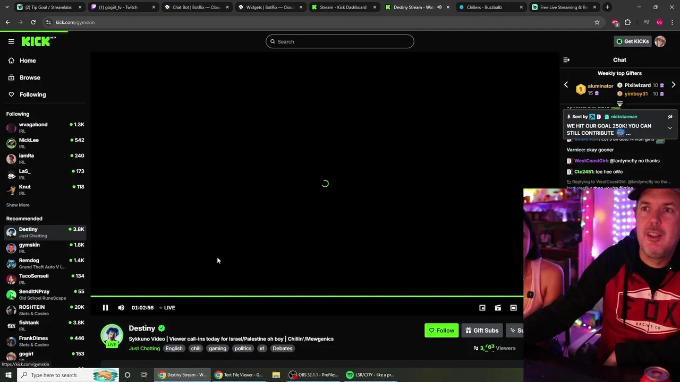Follow the Destiny channel
Viewport: 680px width, 382px height.
[x=441, y=331]
